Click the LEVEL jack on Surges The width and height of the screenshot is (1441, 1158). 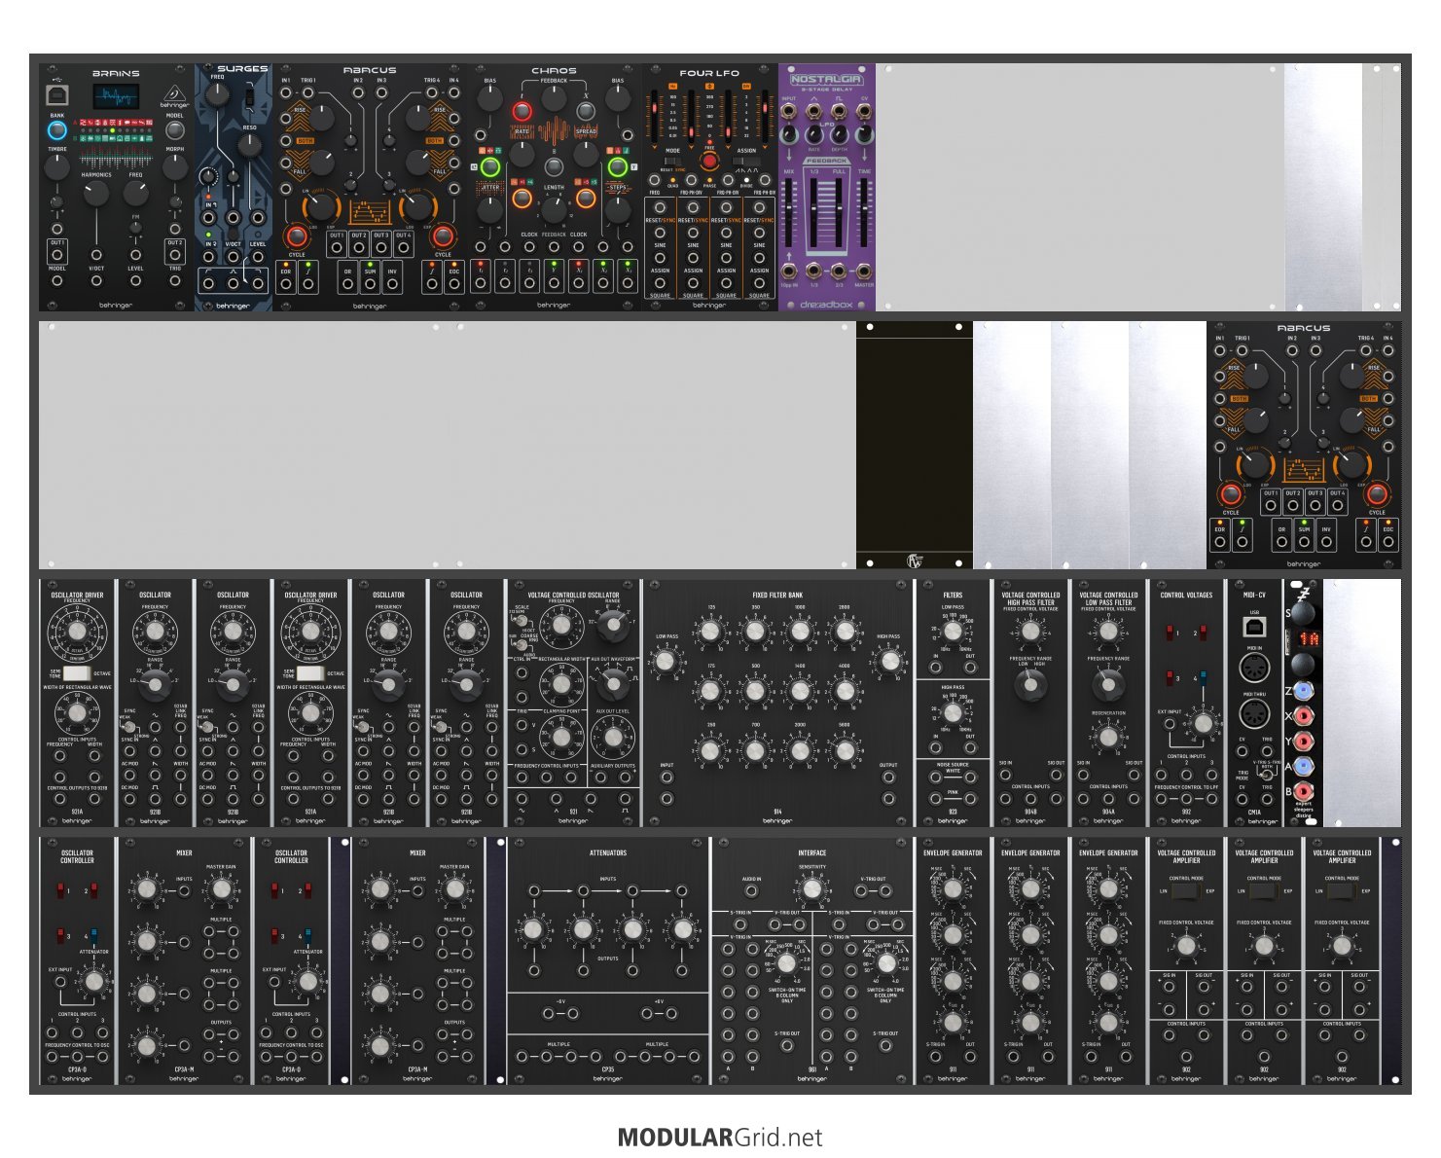(x=258, y=257)
